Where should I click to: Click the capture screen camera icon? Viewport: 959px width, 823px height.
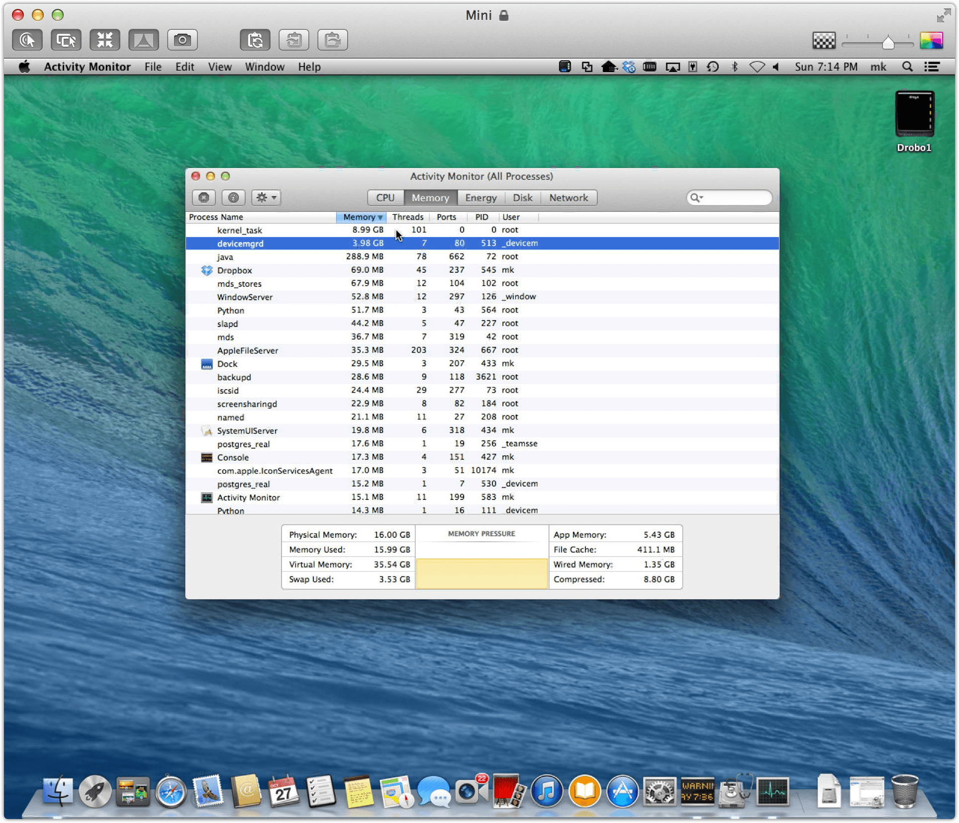click(x=182, y=40)
